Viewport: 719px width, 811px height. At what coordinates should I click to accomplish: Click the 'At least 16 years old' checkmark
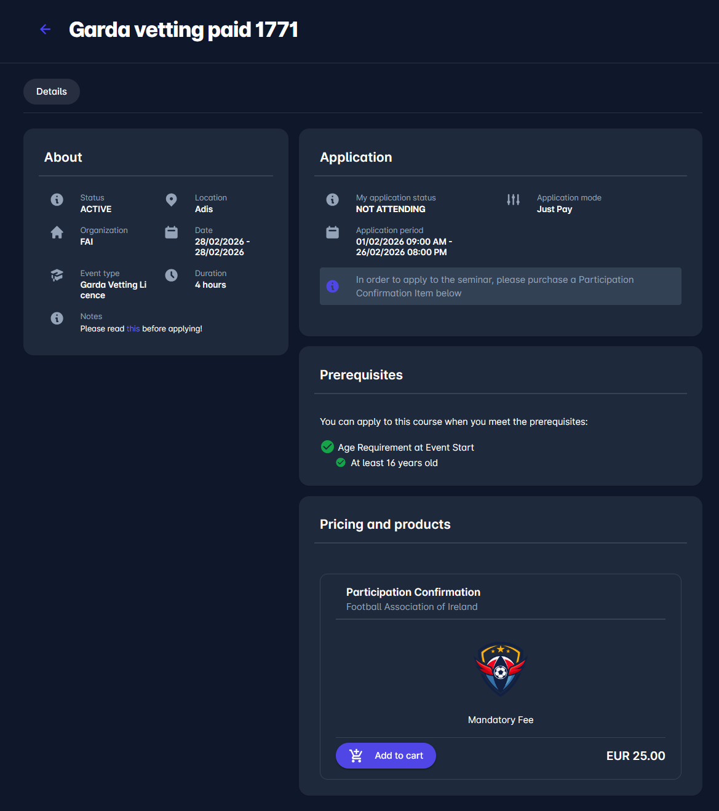click(x=341, y=462)
